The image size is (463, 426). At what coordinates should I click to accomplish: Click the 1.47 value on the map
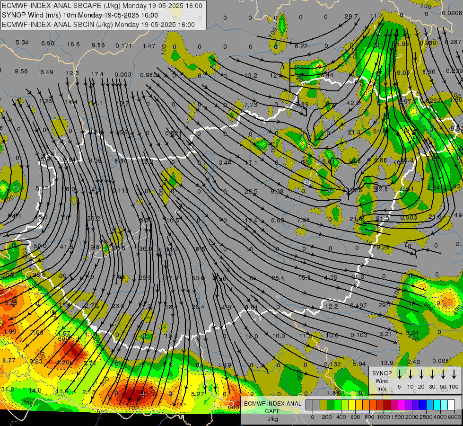[x=149, y=46]
